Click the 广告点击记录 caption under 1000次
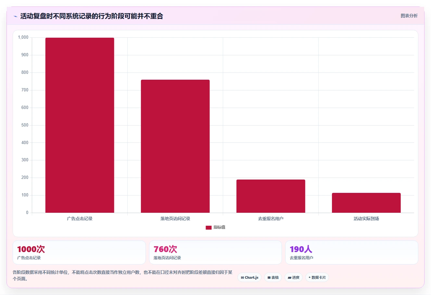Screen dimensions: 431x295 29,258
